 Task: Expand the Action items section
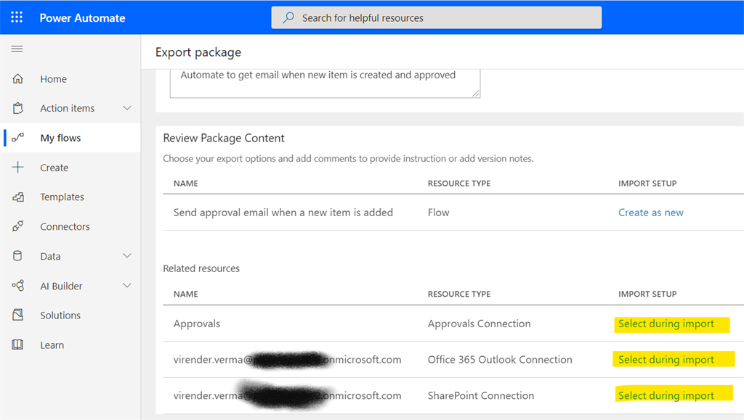128,107
